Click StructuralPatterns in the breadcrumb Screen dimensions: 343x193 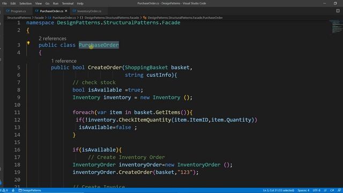pyautogui.click(x=19, y=18)
